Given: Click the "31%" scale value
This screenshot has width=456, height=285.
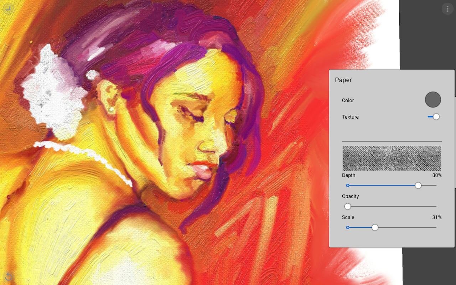Looking at the screenshot, I should (x=437, y=217).
